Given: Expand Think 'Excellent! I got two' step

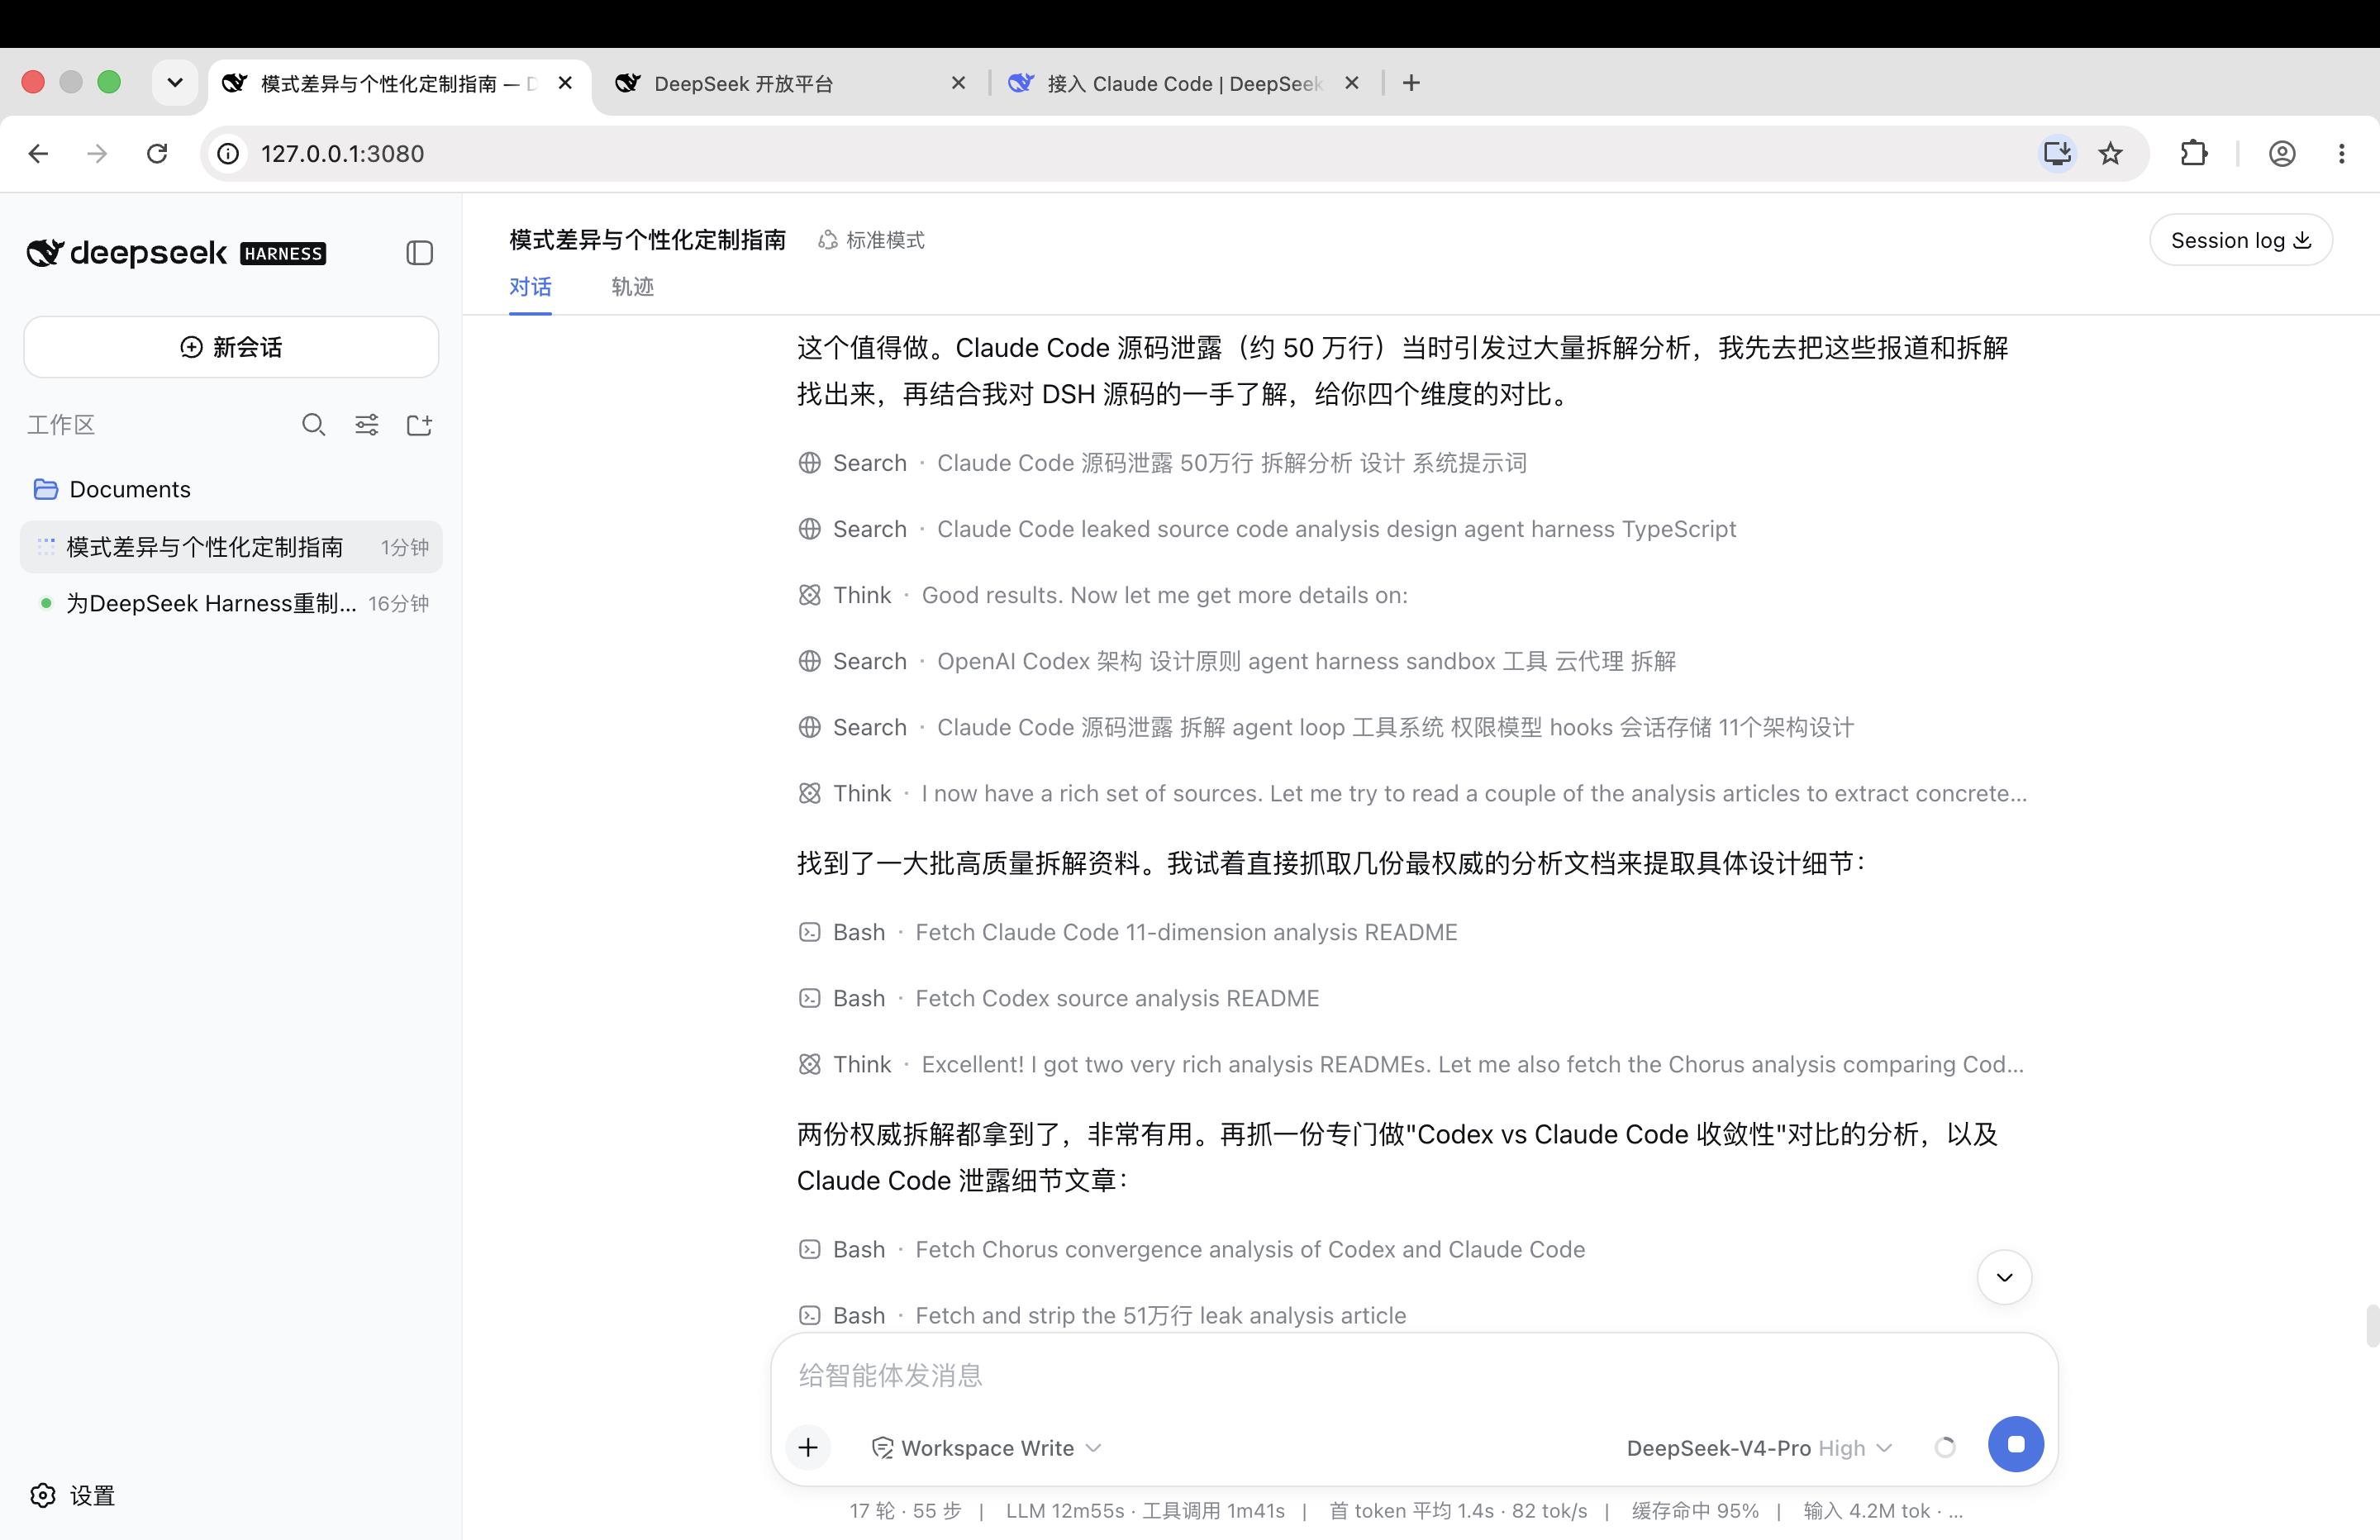Looking at the screenshot, I should coord(1411,1064).
